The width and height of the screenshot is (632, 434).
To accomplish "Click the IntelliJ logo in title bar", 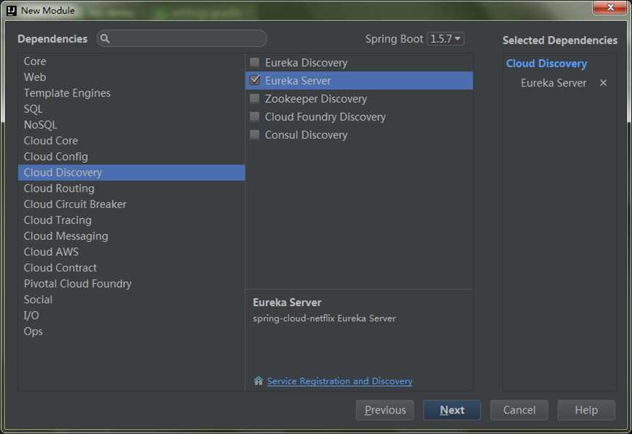I will (x=12, y=10).
